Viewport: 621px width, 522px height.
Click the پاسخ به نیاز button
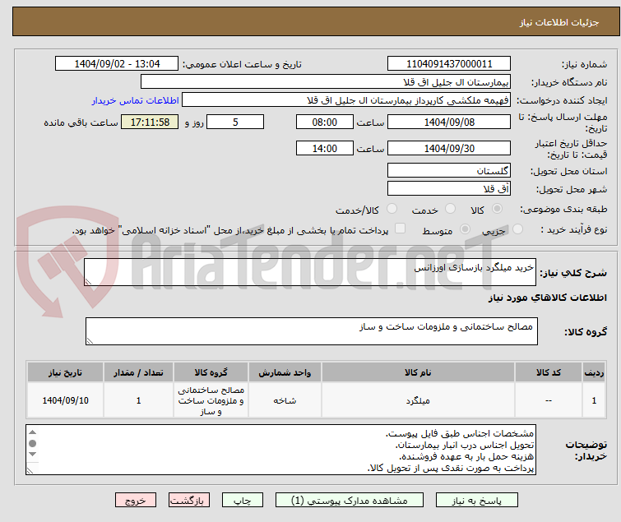point(476,501)
